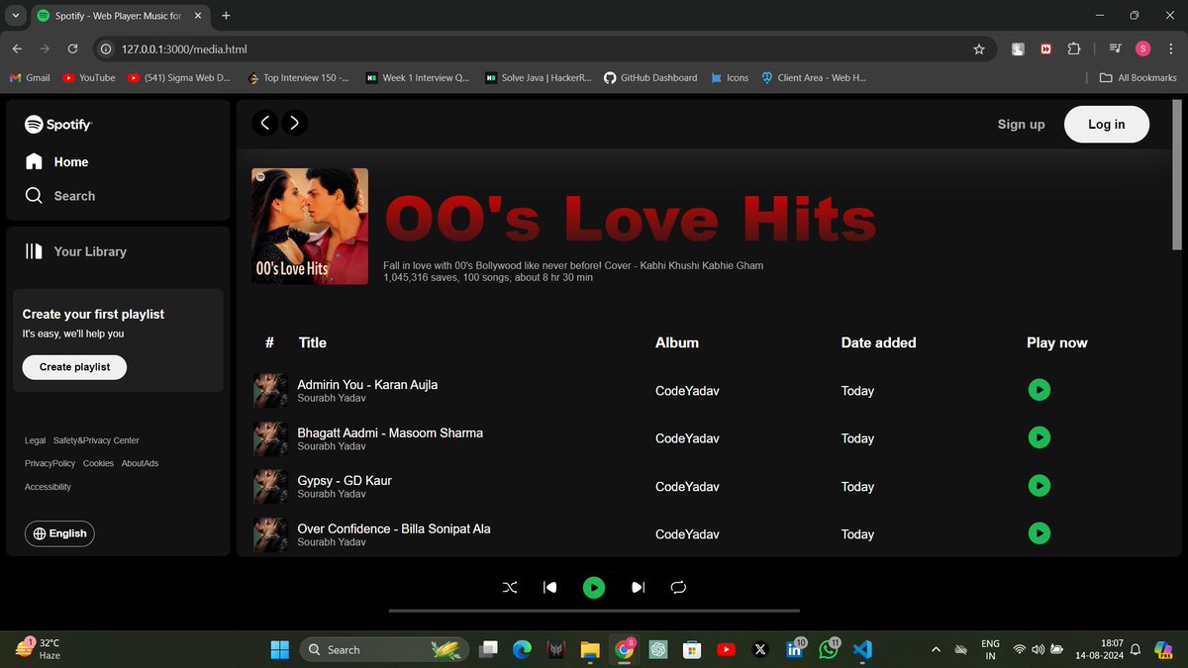Go to Home in the sidebar
This screenshot has height=668, width=1188.
coord(57,161)
